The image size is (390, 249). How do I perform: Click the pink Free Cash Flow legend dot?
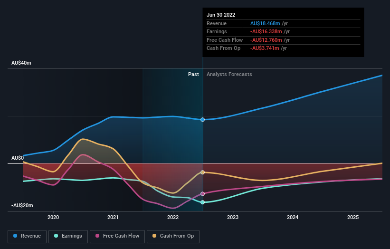click(97, 236)
